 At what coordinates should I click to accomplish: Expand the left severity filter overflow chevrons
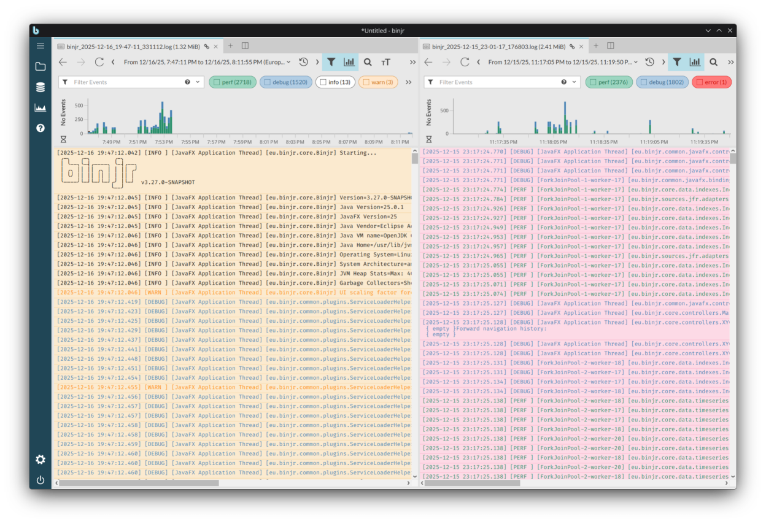[408, 82]
